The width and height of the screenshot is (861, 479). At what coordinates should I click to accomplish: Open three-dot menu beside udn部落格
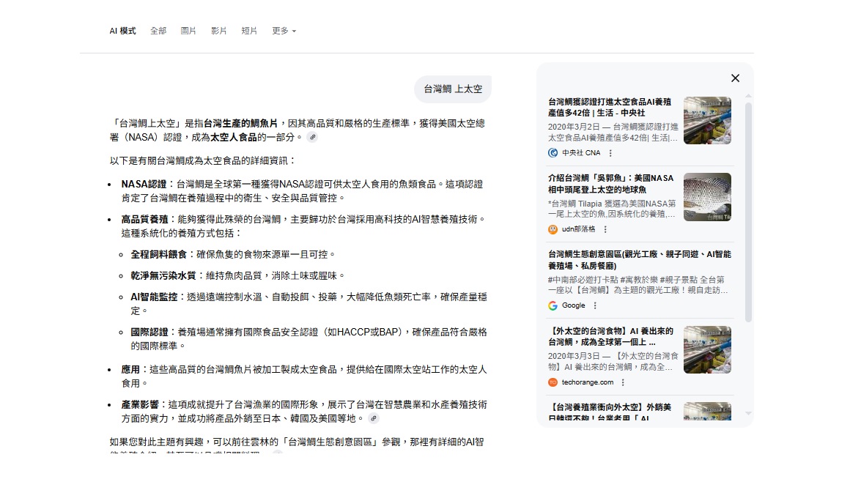click(605, 229)
